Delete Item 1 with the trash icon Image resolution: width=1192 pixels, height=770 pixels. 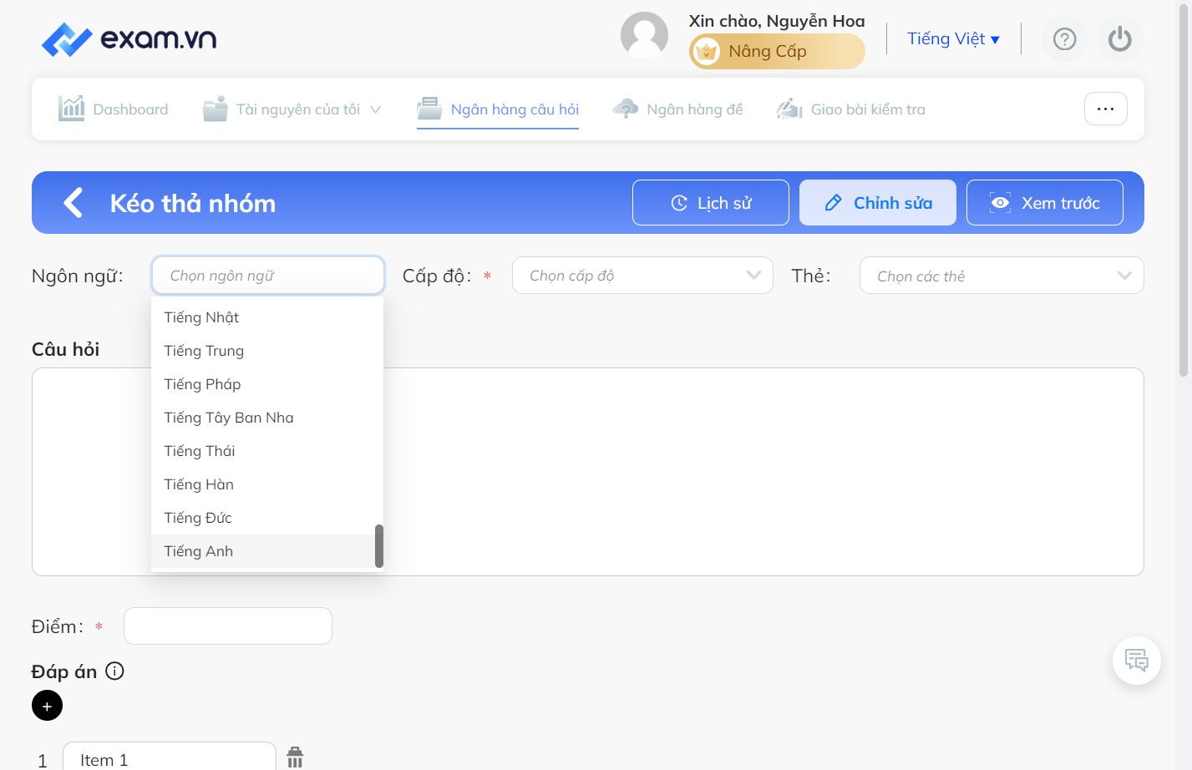point(295,757)
